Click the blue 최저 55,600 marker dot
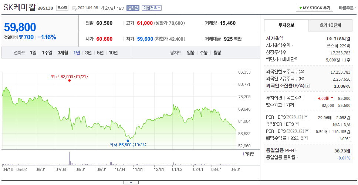The width and height of the screenshot is (358, 185). click(128, 141)
